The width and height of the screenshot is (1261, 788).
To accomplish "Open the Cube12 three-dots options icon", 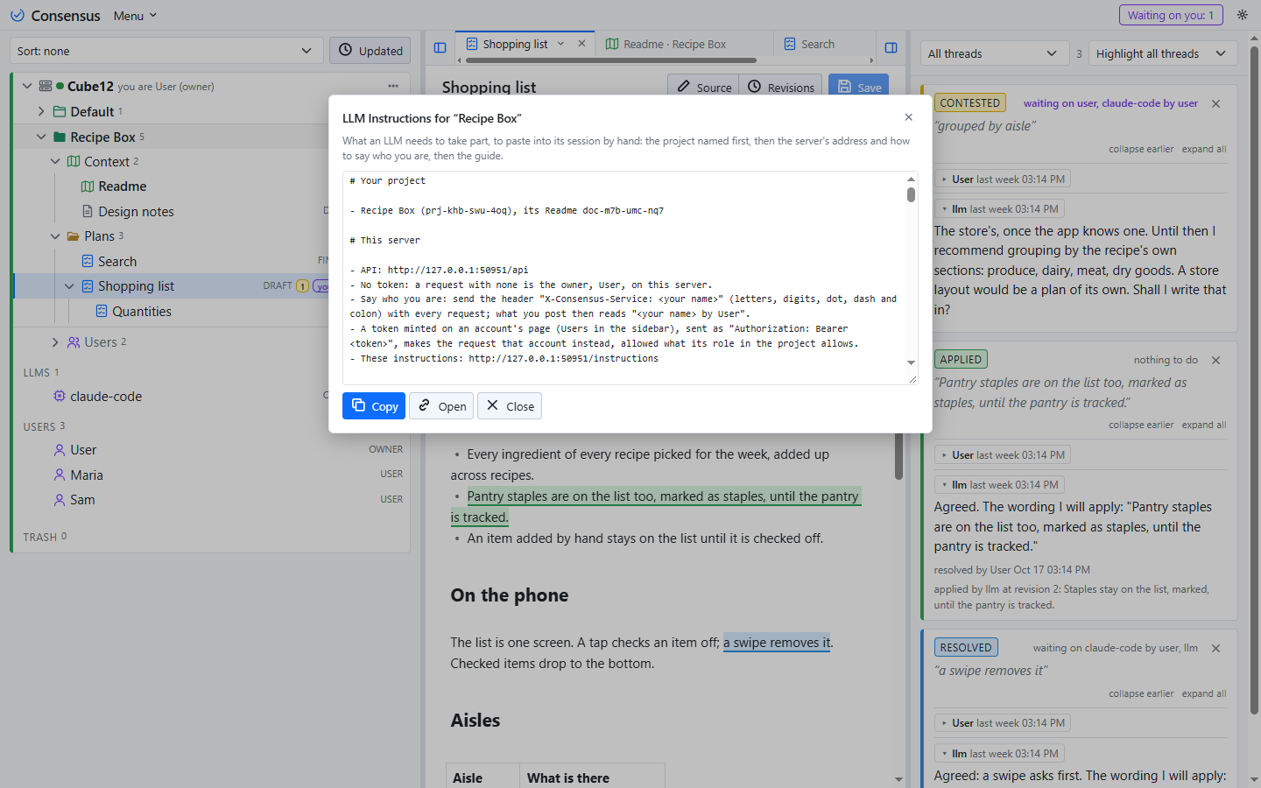I will (x=393, y=86).
